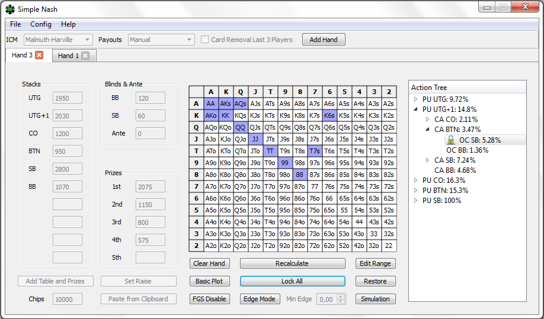The image size is (544, 319).
Task: Switch to the Hand 1 tab
Action: coord(68,56)
